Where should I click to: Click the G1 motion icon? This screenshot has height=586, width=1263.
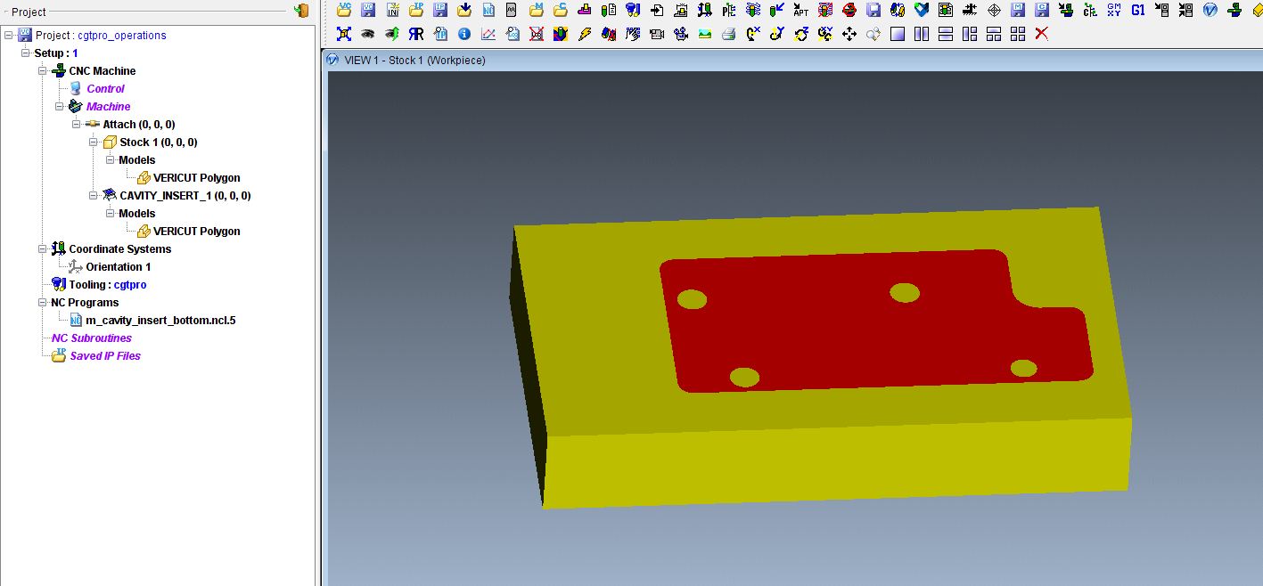click(1137, 10)
